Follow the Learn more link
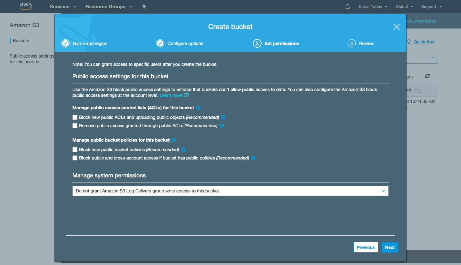The height and width of the screenshot is (265, 461). 171,95
